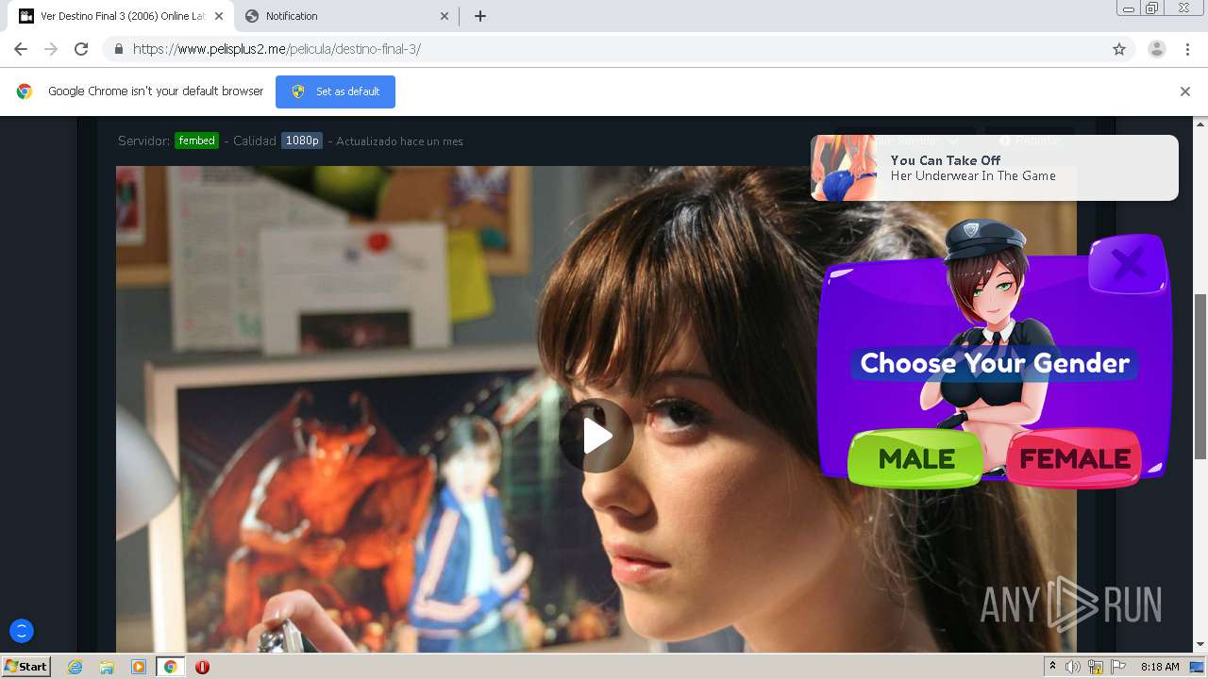
Task: Click the address bar URL
Action: [277, 49]
